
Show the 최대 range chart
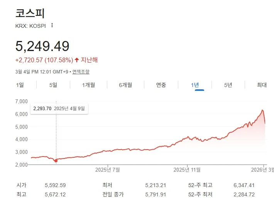(x=262, y=85)
